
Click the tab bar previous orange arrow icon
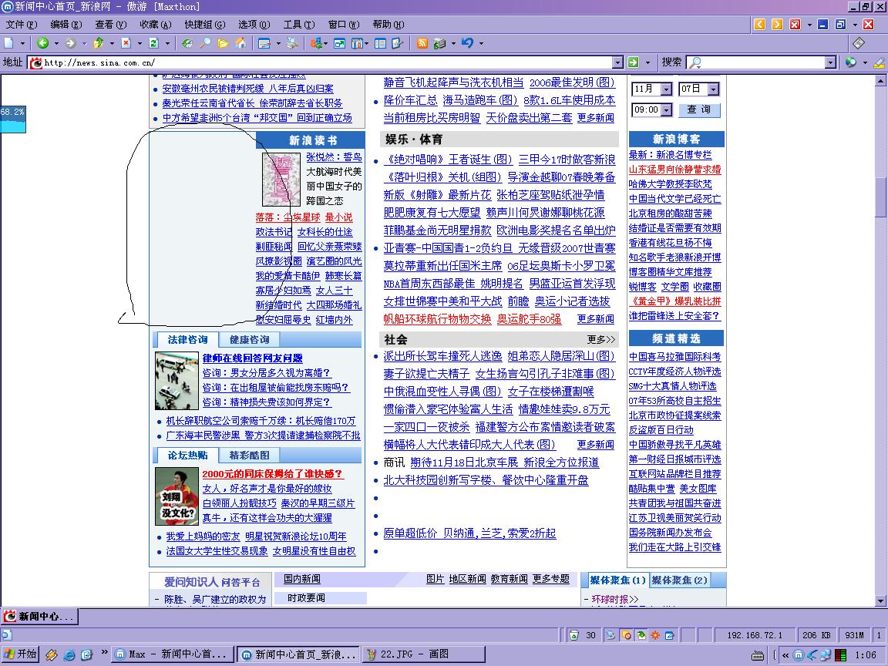(759, 24)
